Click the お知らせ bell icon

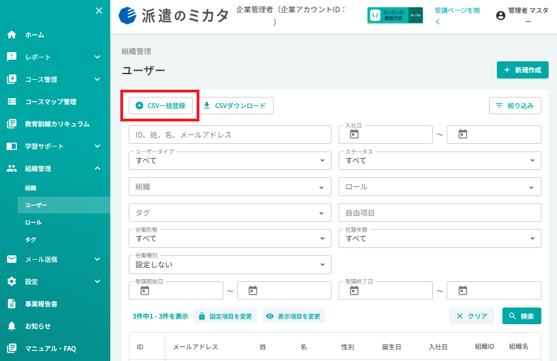point(12,326)
